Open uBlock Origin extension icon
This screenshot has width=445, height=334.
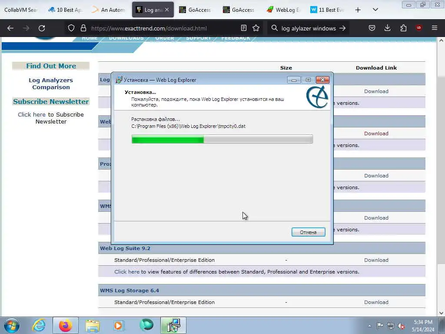coord(419,28)
